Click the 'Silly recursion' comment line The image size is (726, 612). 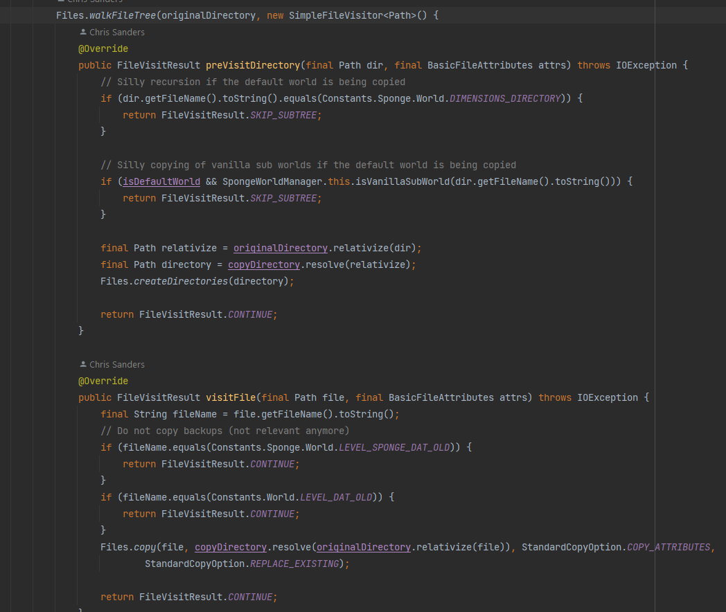(x=253, y=82)
